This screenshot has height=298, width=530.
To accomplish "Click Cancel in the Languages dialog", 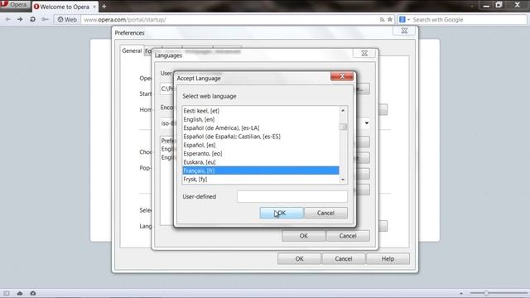I will click(x=348, y=236).
